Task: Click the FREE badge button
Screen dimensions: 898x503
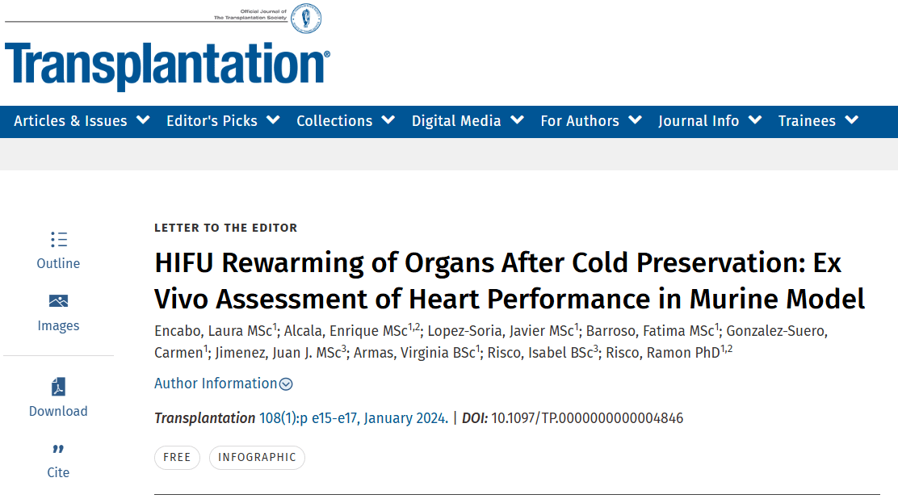Action: point(177,457)
